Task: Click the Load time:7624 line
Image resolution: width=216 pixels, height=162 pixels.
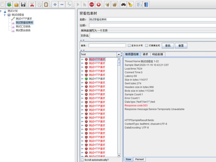Action: pos(133,69)
